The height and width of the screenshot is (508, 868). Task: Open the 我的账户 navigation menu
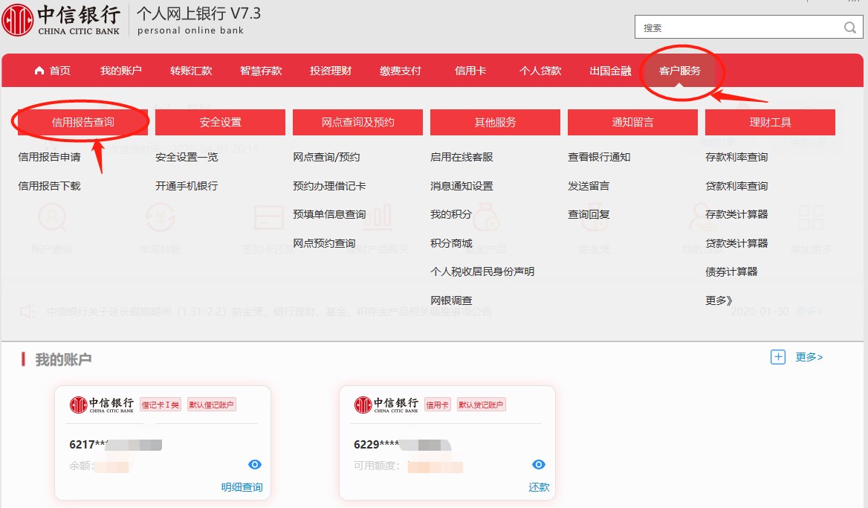pos(120,71)
